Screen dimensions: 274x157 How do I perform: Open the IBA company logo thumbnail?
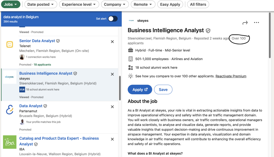(10, 142)
